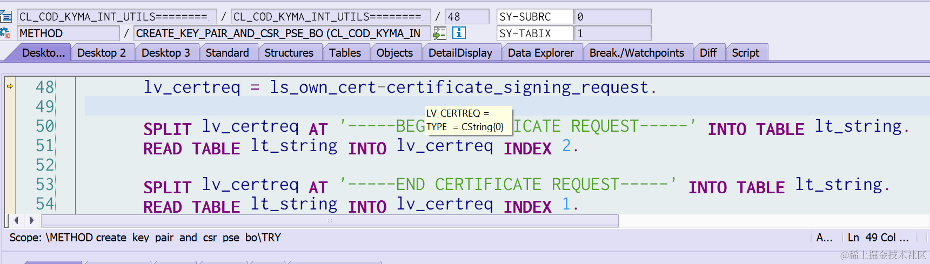Click the CREATE_KEY_PAIR_AND_CSR_PSE_BO method name field
The width and height of the screenshot is (930, 264).
pyautogui.click(x=282, y=33)
